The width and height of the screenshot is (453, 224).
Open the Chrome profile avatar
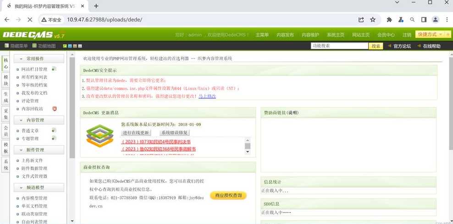click(x=436, y=20)
